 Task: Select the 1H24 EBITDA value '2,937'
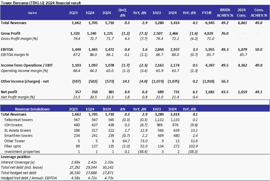[175, 50]
